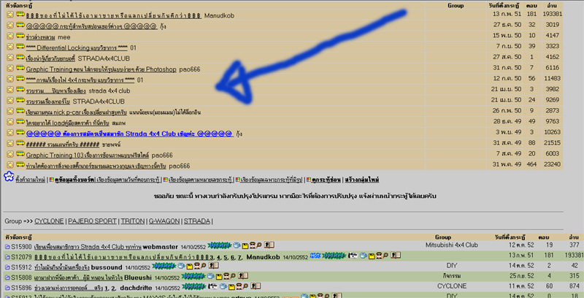
Task: Open the Graphic Training 103 thread
Action: click(87, 155)
